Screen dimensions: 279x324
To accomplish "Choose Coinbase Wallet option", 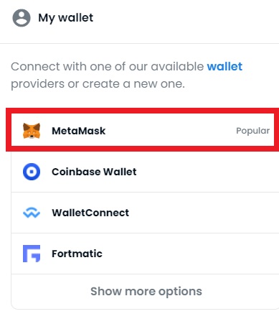I will click(94, 172).
